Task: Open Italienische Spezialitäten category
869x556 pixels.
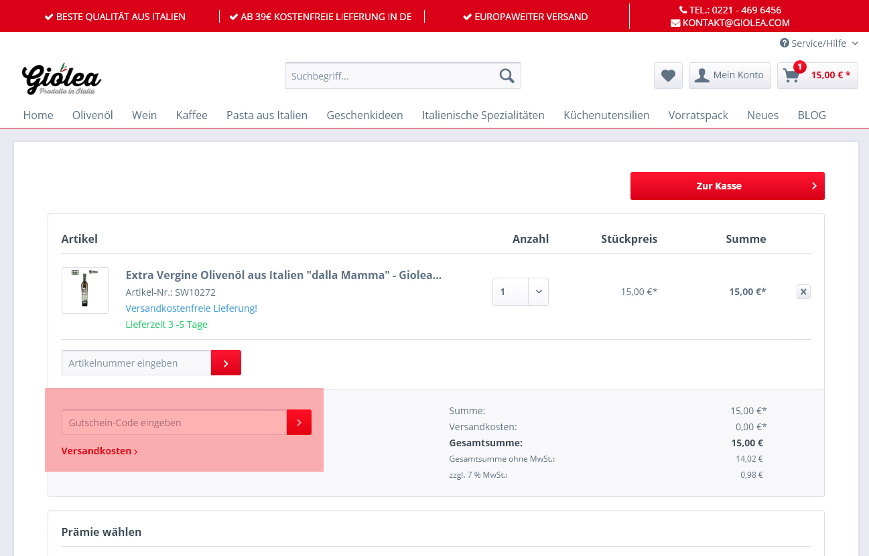Action: coord(483,115)
